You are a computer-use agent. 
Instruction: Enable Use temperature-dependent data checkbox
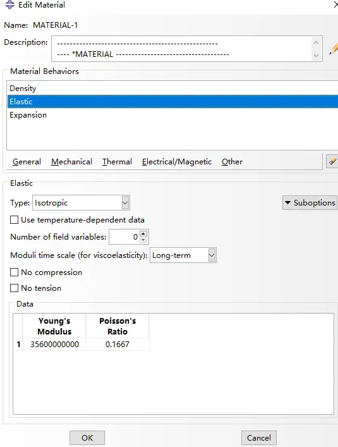[15, 220]
